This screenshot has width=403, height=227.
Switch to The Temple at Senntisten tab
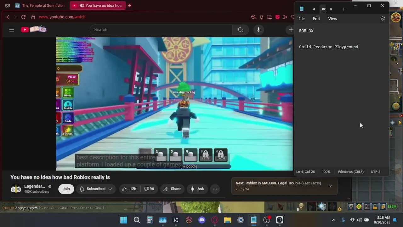pos(40,6)
